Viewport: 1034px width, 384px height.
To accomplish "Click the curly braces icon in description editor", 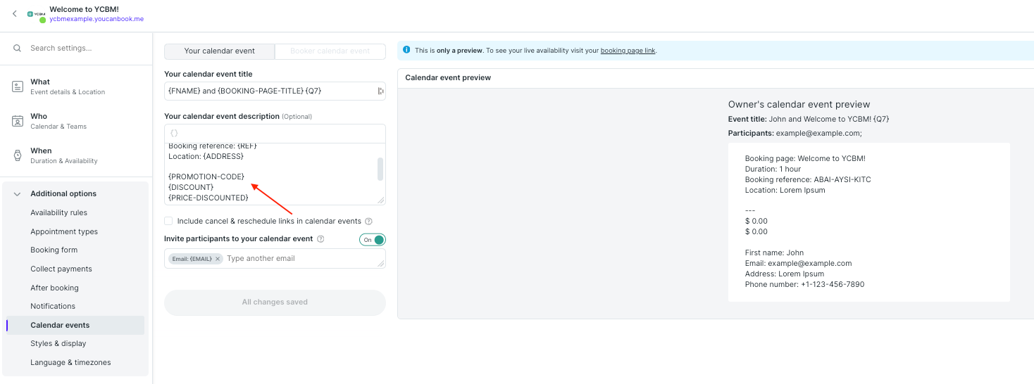I will click(x=175, y=133).
